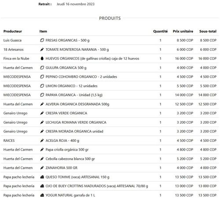
Task: Click item text GULUPA ORGANICA 500 g
Action: [66, 68]
